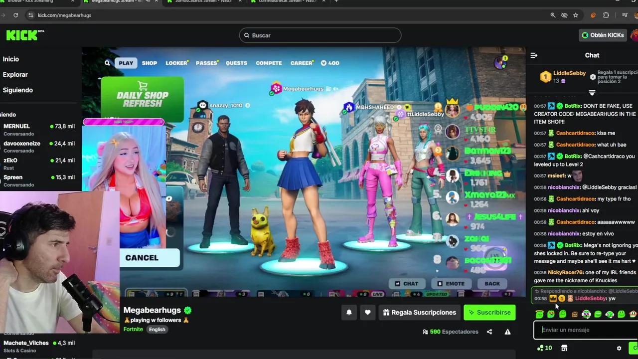Screen dimensions: 638x359
Task: Expand the pinned leaderboard chevron in chat
Action: [x=592, y=93]
